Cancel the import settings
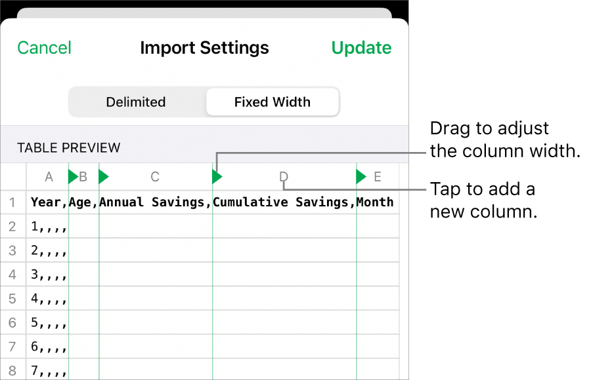The height and width of the screenshot is (380, 591). 44,47
